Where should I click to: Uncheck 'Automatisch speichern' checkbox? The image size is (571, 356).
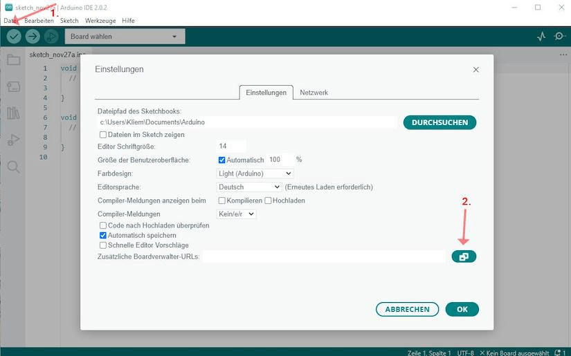[x=103, y=236]
